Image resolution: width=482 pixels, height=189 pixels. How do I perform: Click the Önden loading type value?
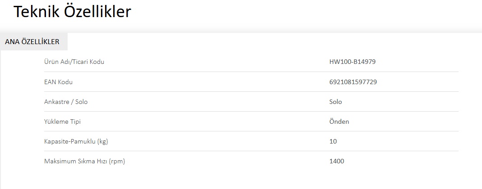(x=339, y=121)
